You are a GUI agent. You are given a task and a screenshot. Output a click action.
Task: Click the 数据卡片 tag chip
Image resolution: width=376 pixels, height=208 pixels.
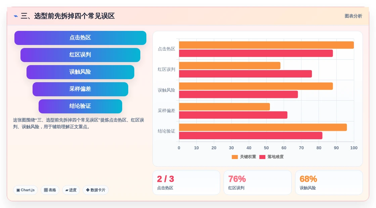point(95,190)
